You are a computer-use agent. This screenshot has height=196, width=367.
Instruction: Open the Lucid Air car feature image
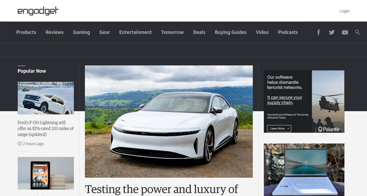(169, 121)
